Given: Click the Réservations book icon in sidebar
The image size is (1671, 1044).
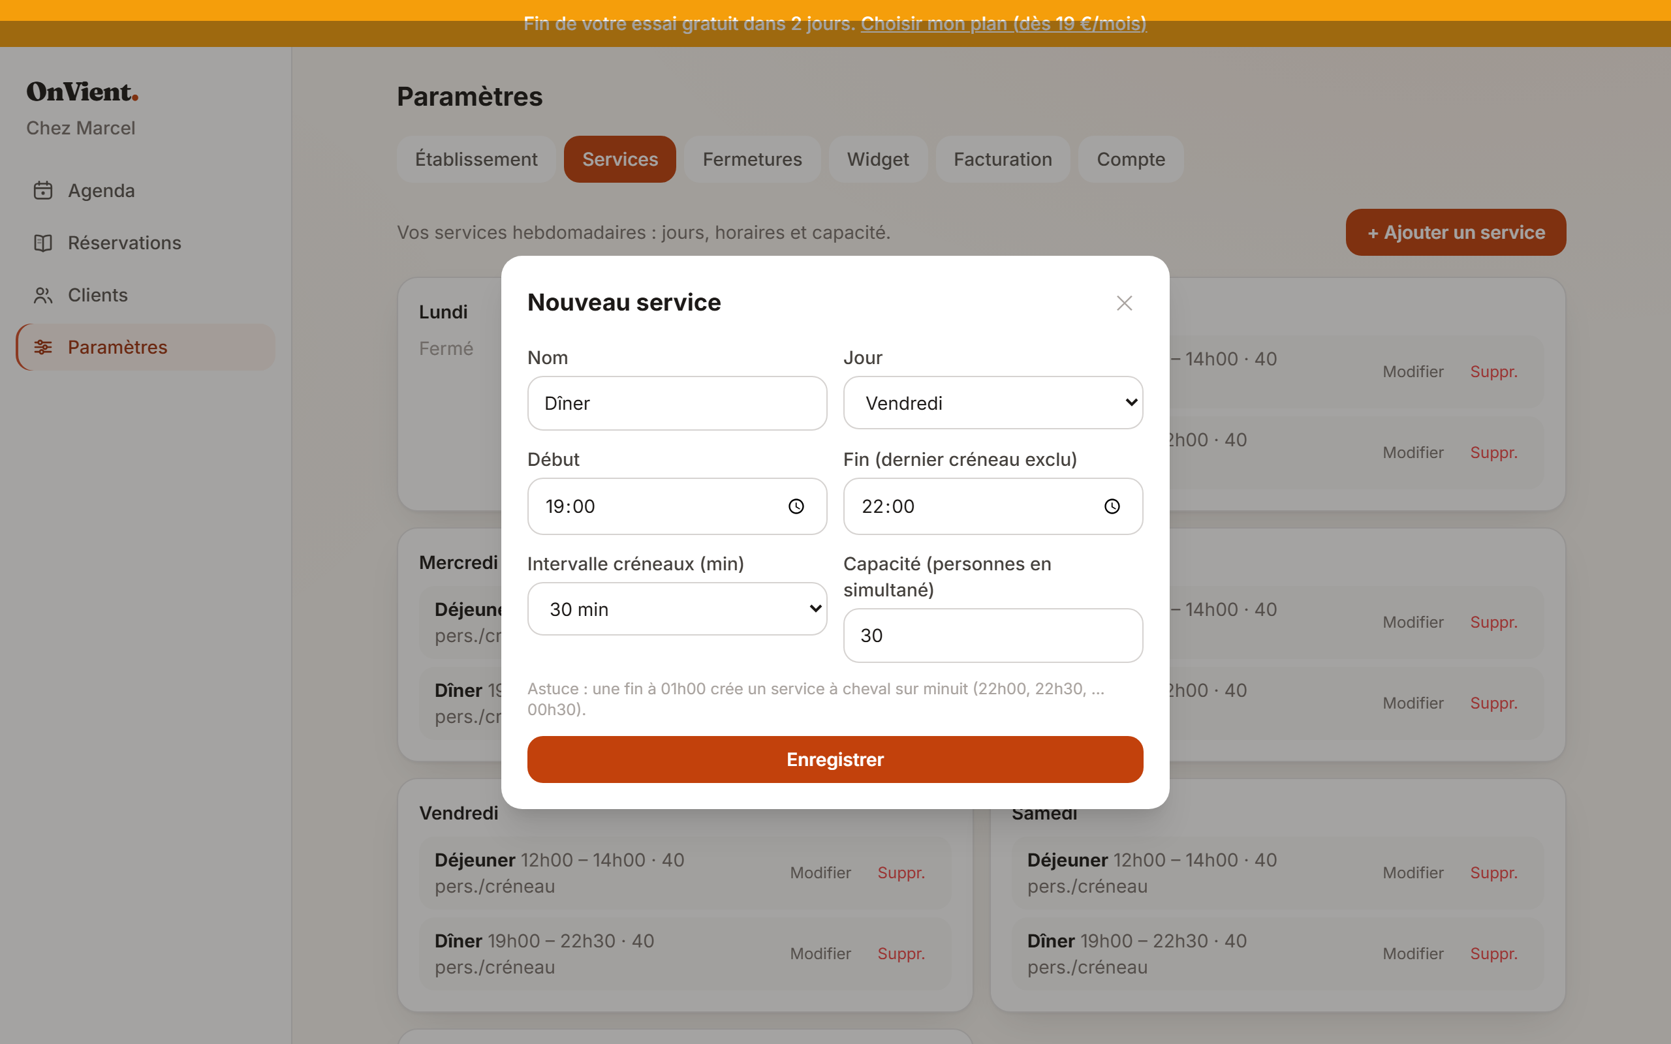Looking at the screenshot, I should coord(43,243).
